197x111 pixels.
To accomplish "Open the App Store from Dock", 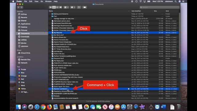I will tap(123, 107).
